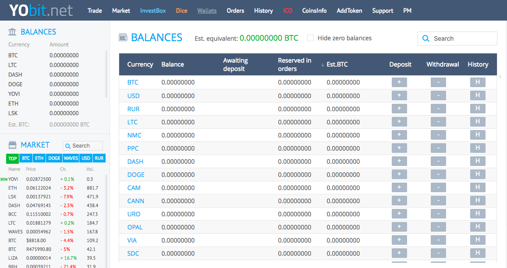The width and height of the screenshot is (507, 268).
Task: Click the LSK row in sidebar balances
Action: (x=55, y=113)
